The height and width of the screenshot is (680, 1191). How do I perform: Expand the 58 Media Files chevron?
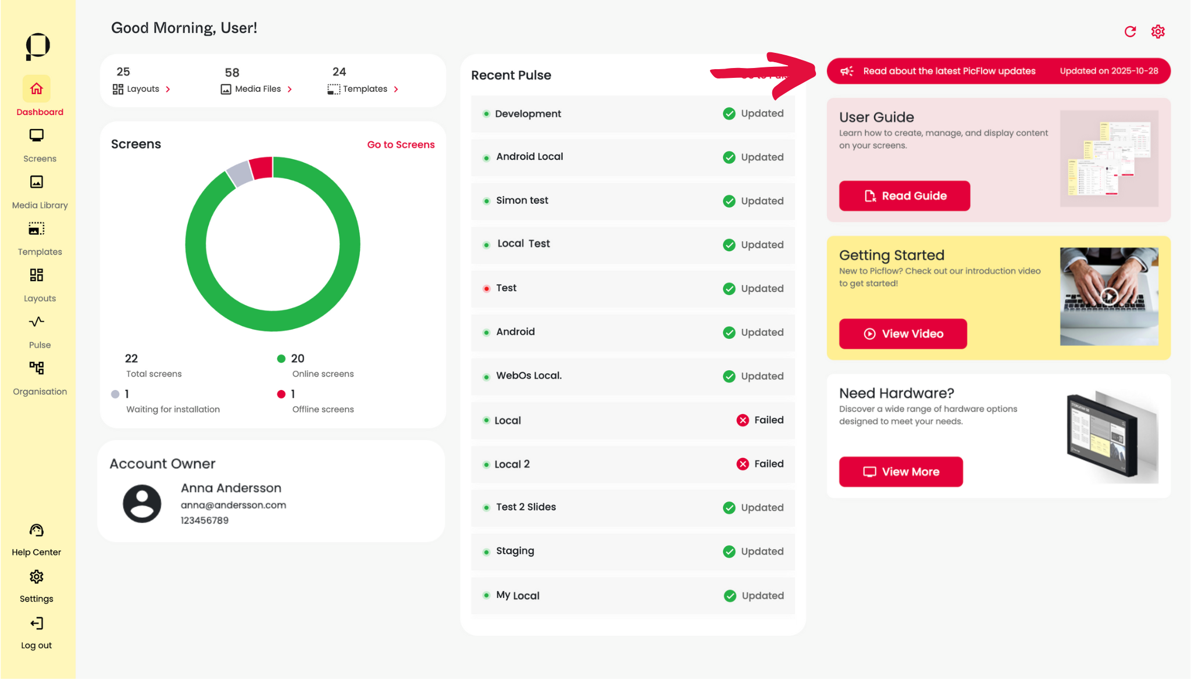pyautogui.click(x=290, y=90)
